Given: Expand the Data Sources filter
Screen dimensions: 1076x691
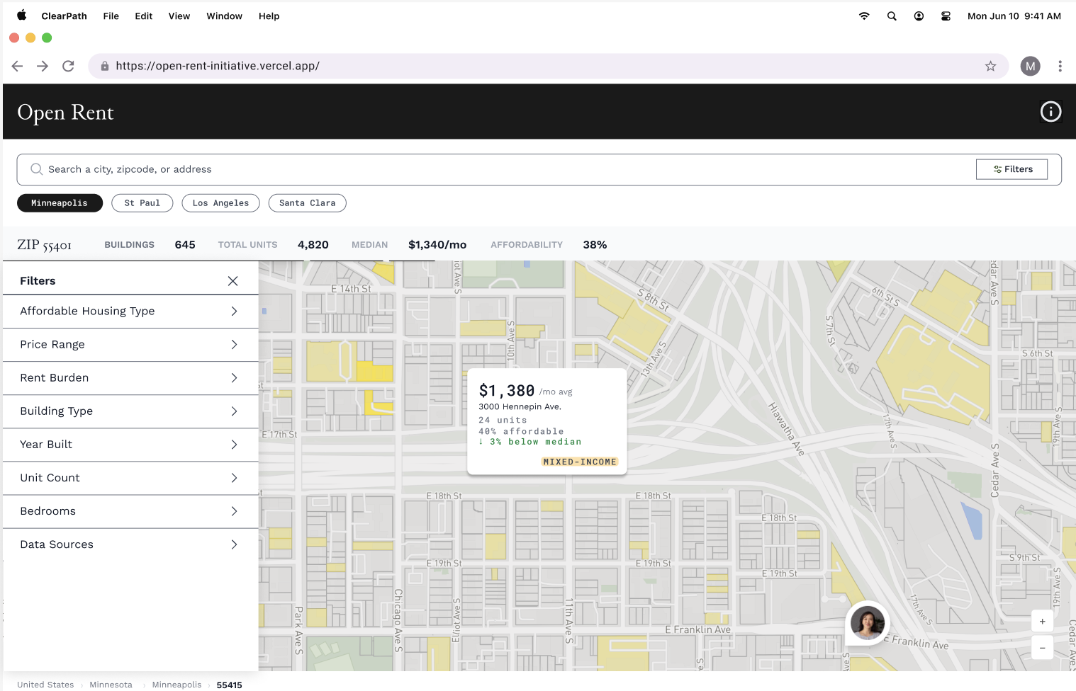Looking at the screenshot, I should [x=130, y=544].
